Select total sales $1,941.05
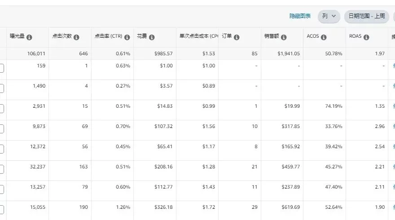Viewport: 395px width, 220px height. [x=289, y=53]
